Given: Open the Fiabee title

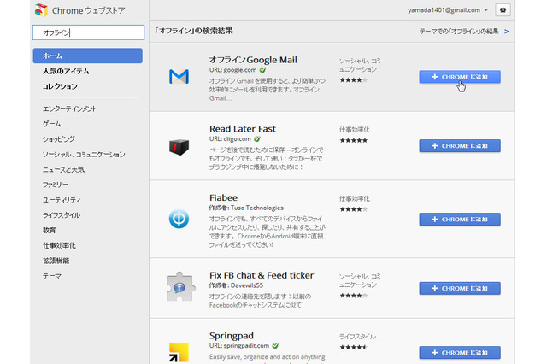Looking at the screenshot, I should pos(223,198).
